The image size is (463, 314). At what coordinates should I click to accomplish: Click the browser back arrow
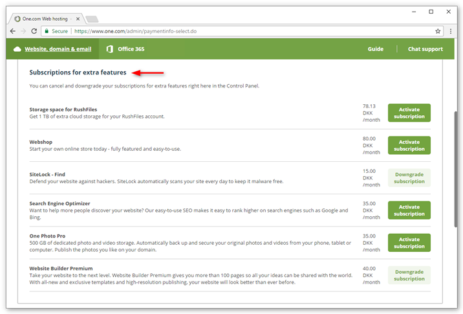[x=13, y=31]
